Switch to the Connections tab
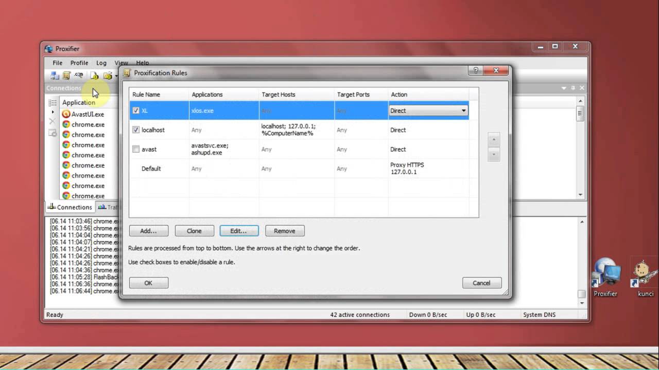 (x=70, y=207)
